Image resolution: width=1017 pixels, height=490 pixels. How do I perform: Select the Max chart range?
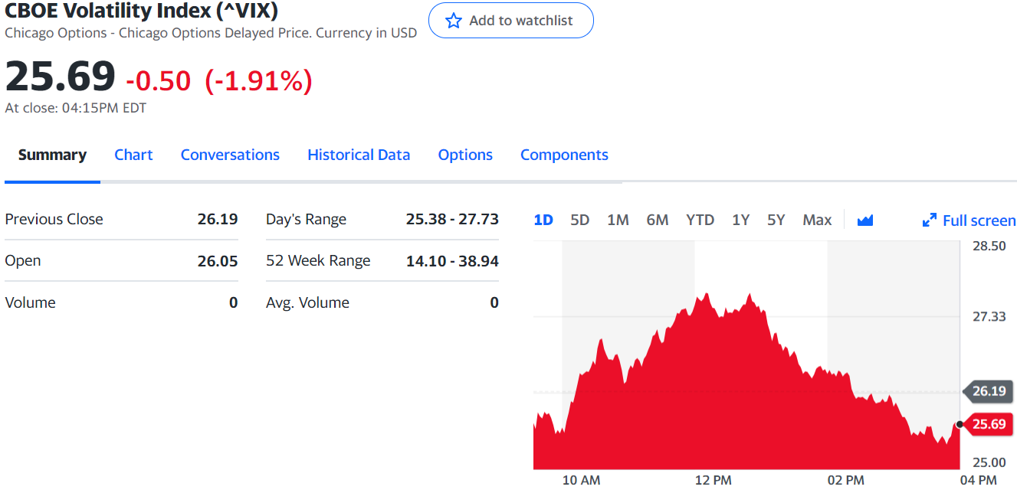817,220
